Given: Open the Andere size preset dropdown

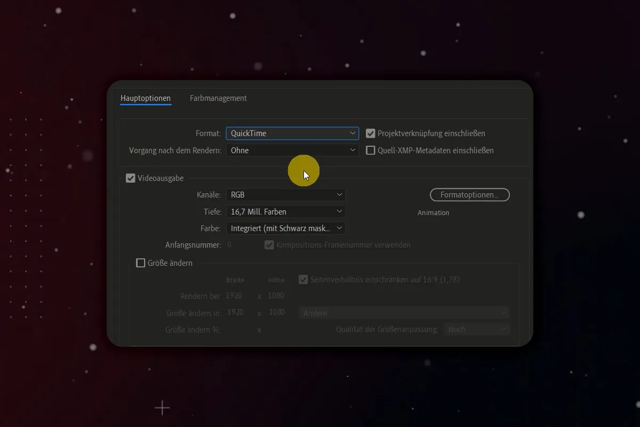Looking at the screenshot, I should click(404, 313).
